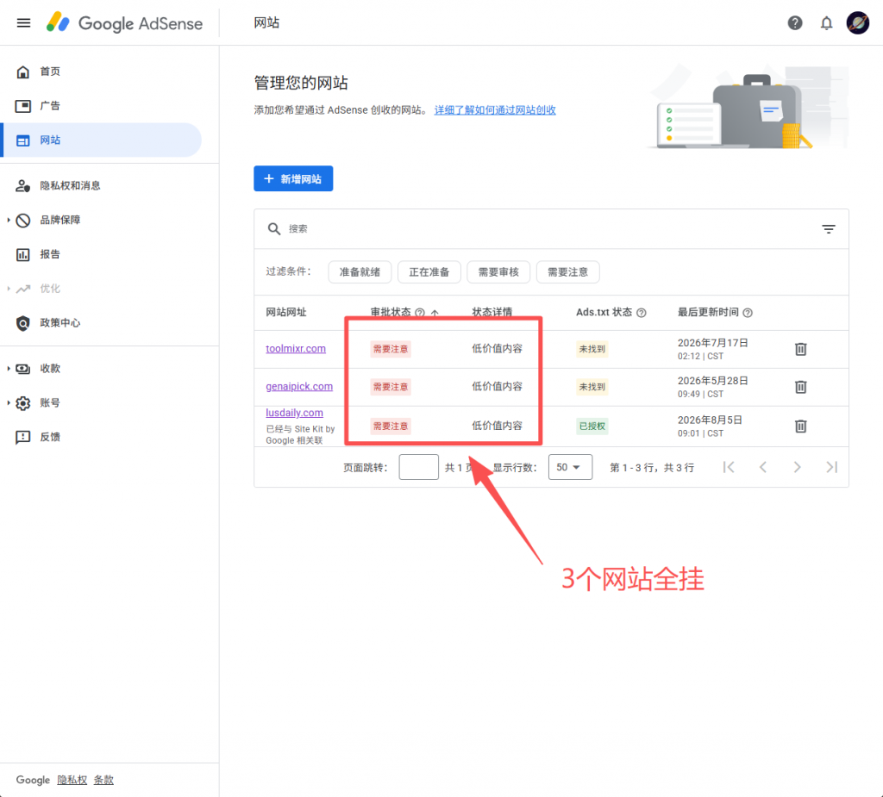The width and height of the screenshot is (883, 797).
Task: Click the 首页 home icon
Action: point(23,72)
